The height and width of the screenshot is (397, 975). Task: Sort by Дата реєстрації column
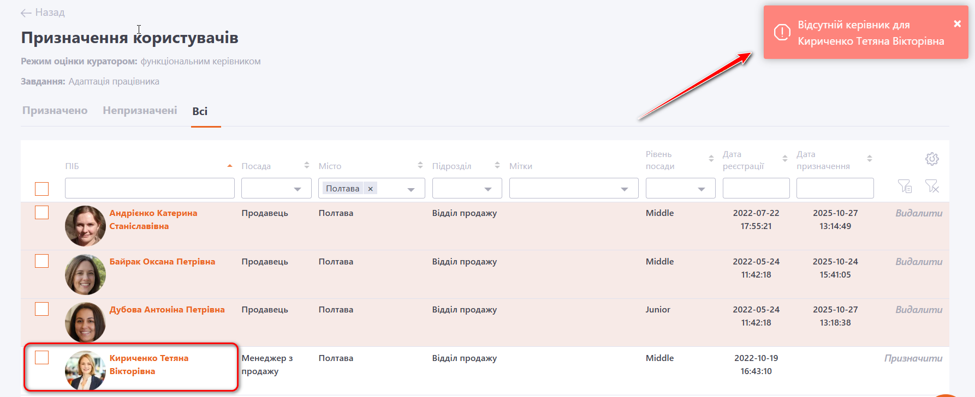coord(784,159)
